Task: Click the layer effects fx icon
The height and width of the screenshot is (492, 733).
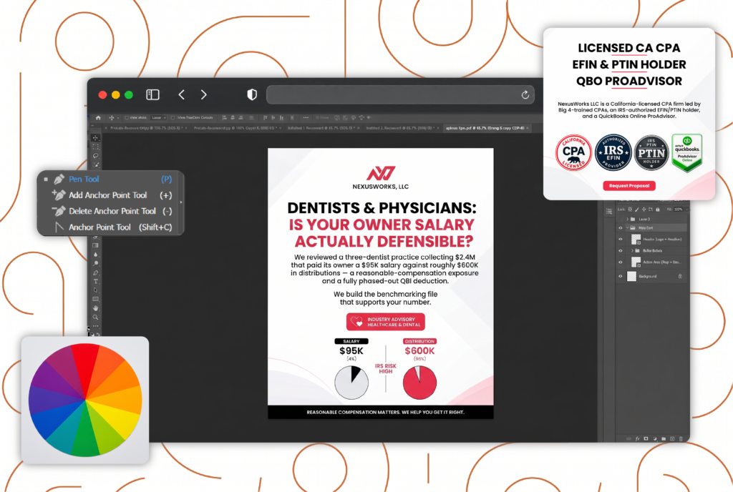Action: coord(638,439)
